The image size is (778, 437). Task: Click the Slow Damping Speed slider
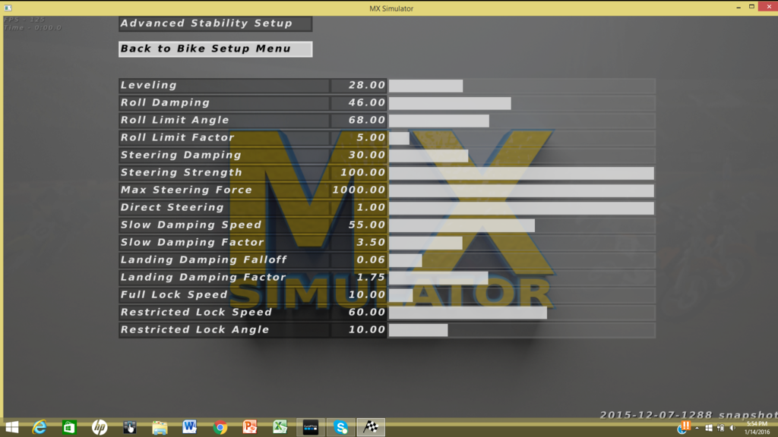(521, 225)
